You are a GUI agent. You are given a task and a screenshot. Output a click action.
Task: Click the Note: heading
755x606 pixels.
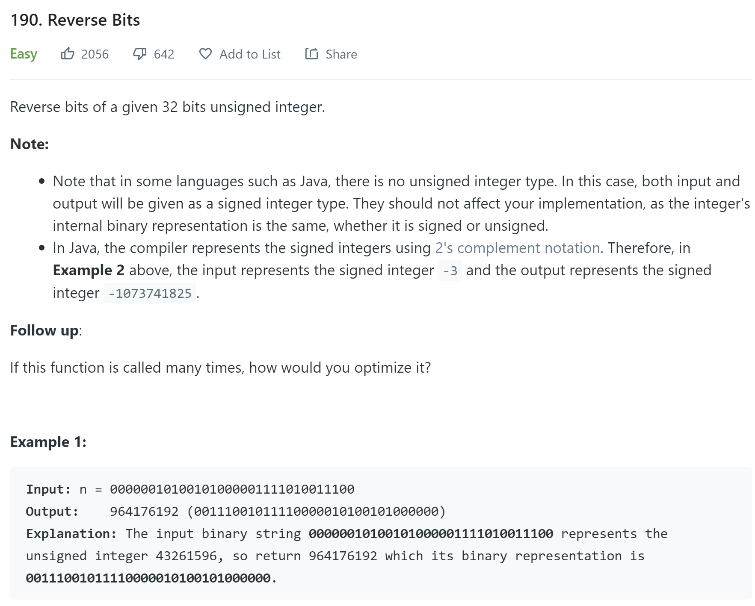pos(30,144)
